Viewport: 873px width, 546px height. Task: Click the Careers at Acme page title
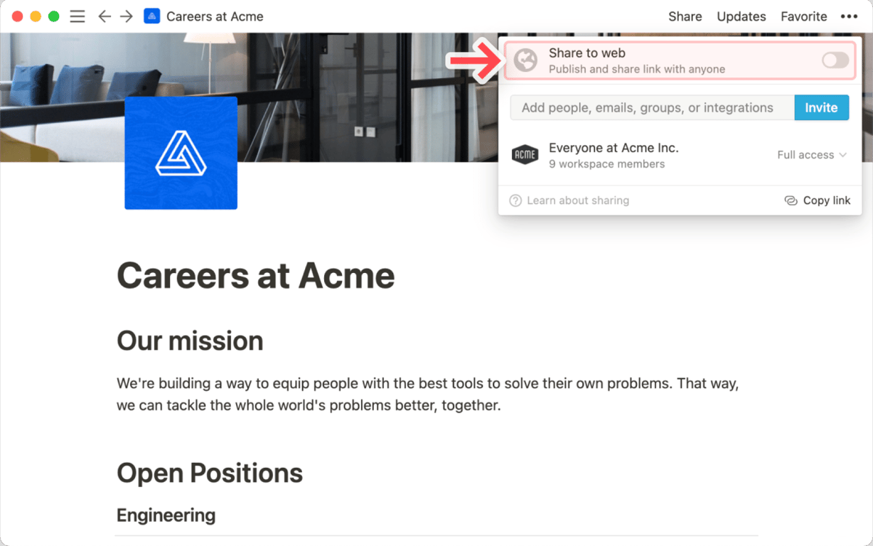click(255, 276)
